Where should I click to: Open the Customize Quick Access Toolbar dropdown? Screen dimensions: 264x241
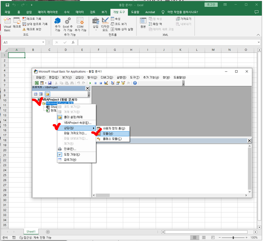(32, 5)
